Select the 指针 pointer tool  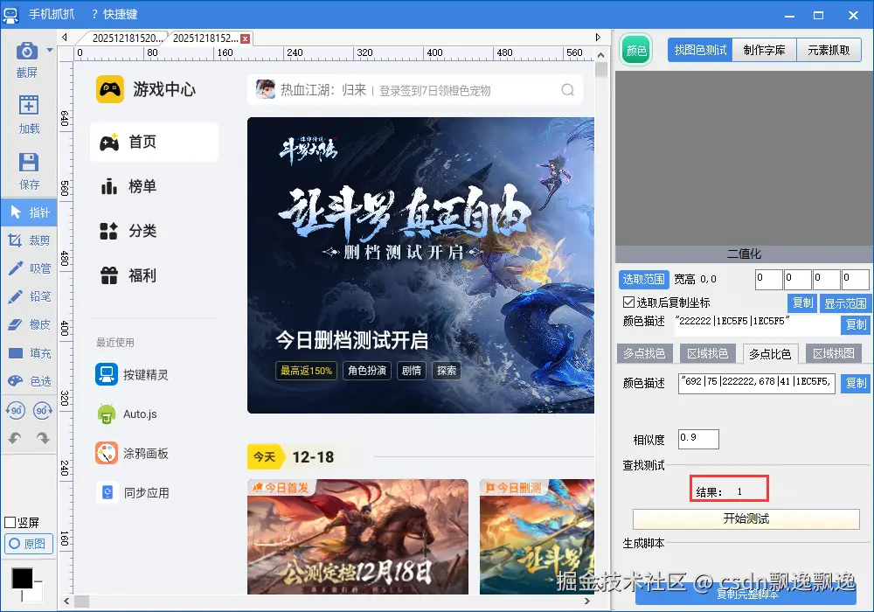tap(29, 212)
